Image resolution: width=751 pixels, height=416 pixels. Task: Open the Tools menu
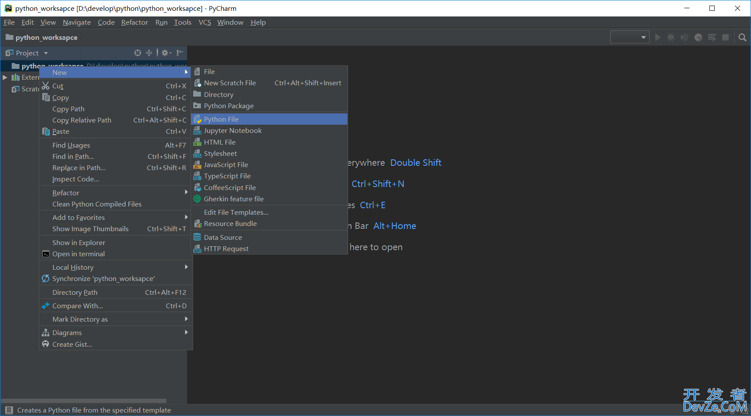click(x=183, y=22)
